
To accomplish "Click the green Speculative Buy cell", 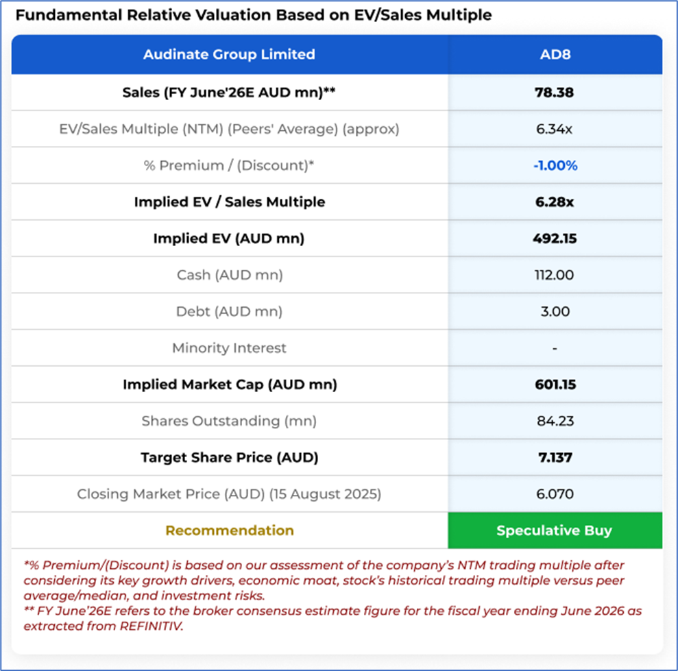I will pyautogui.click(x=554, y=530).
